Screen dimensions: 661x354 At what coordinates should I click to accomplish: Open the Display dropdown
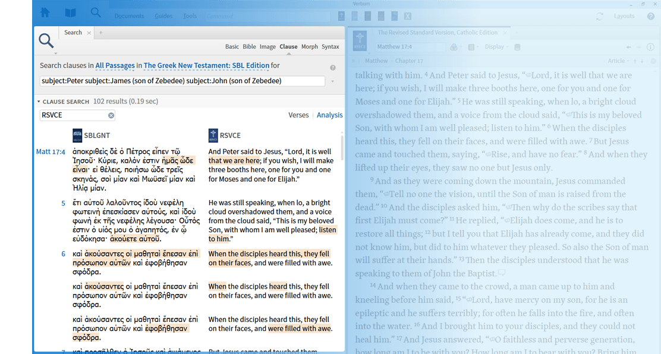tap(496, 47)
